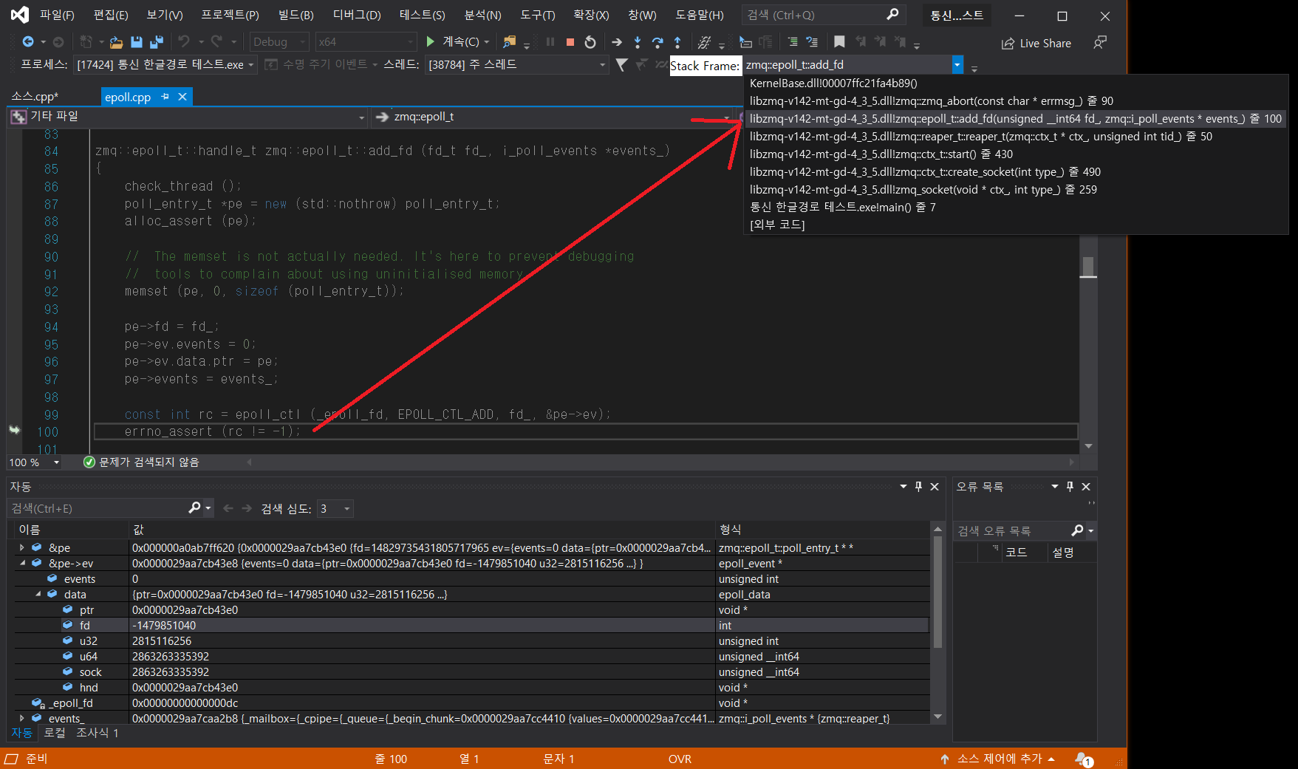Open the Stack Frame dropdown
This screenshot has height=769, width=1298.
click(x=957, y=65)
